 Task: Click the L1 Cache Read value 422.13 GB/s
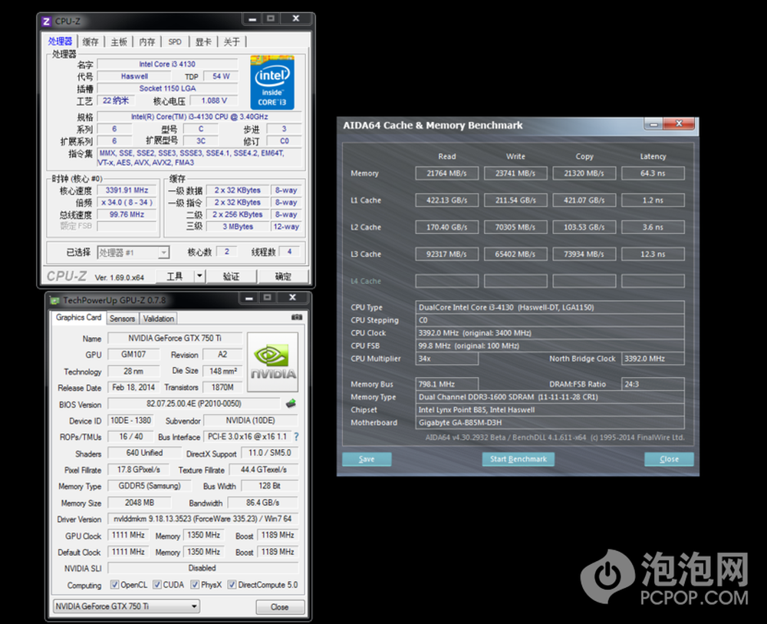446,200
